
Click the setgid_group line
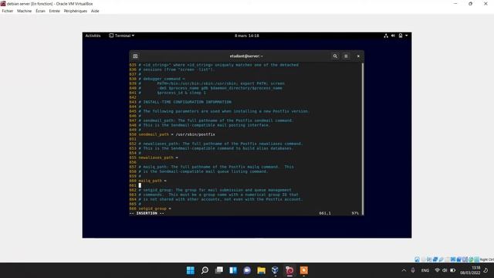(x=154, y=208)
